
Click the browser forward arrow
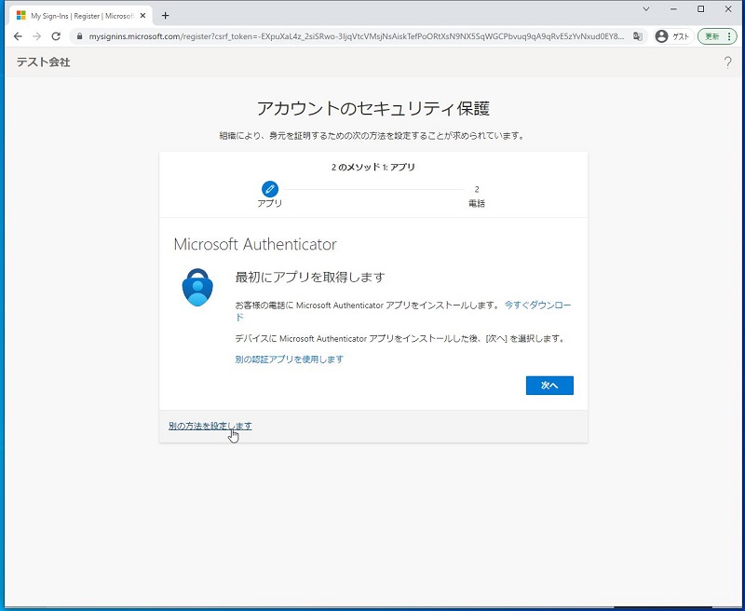36,36
